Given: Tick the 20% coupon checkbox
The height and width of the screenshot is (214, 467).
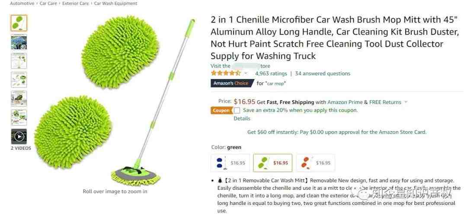Looking at the screenshot, I should pyautogui.click(x=237, y=110).
